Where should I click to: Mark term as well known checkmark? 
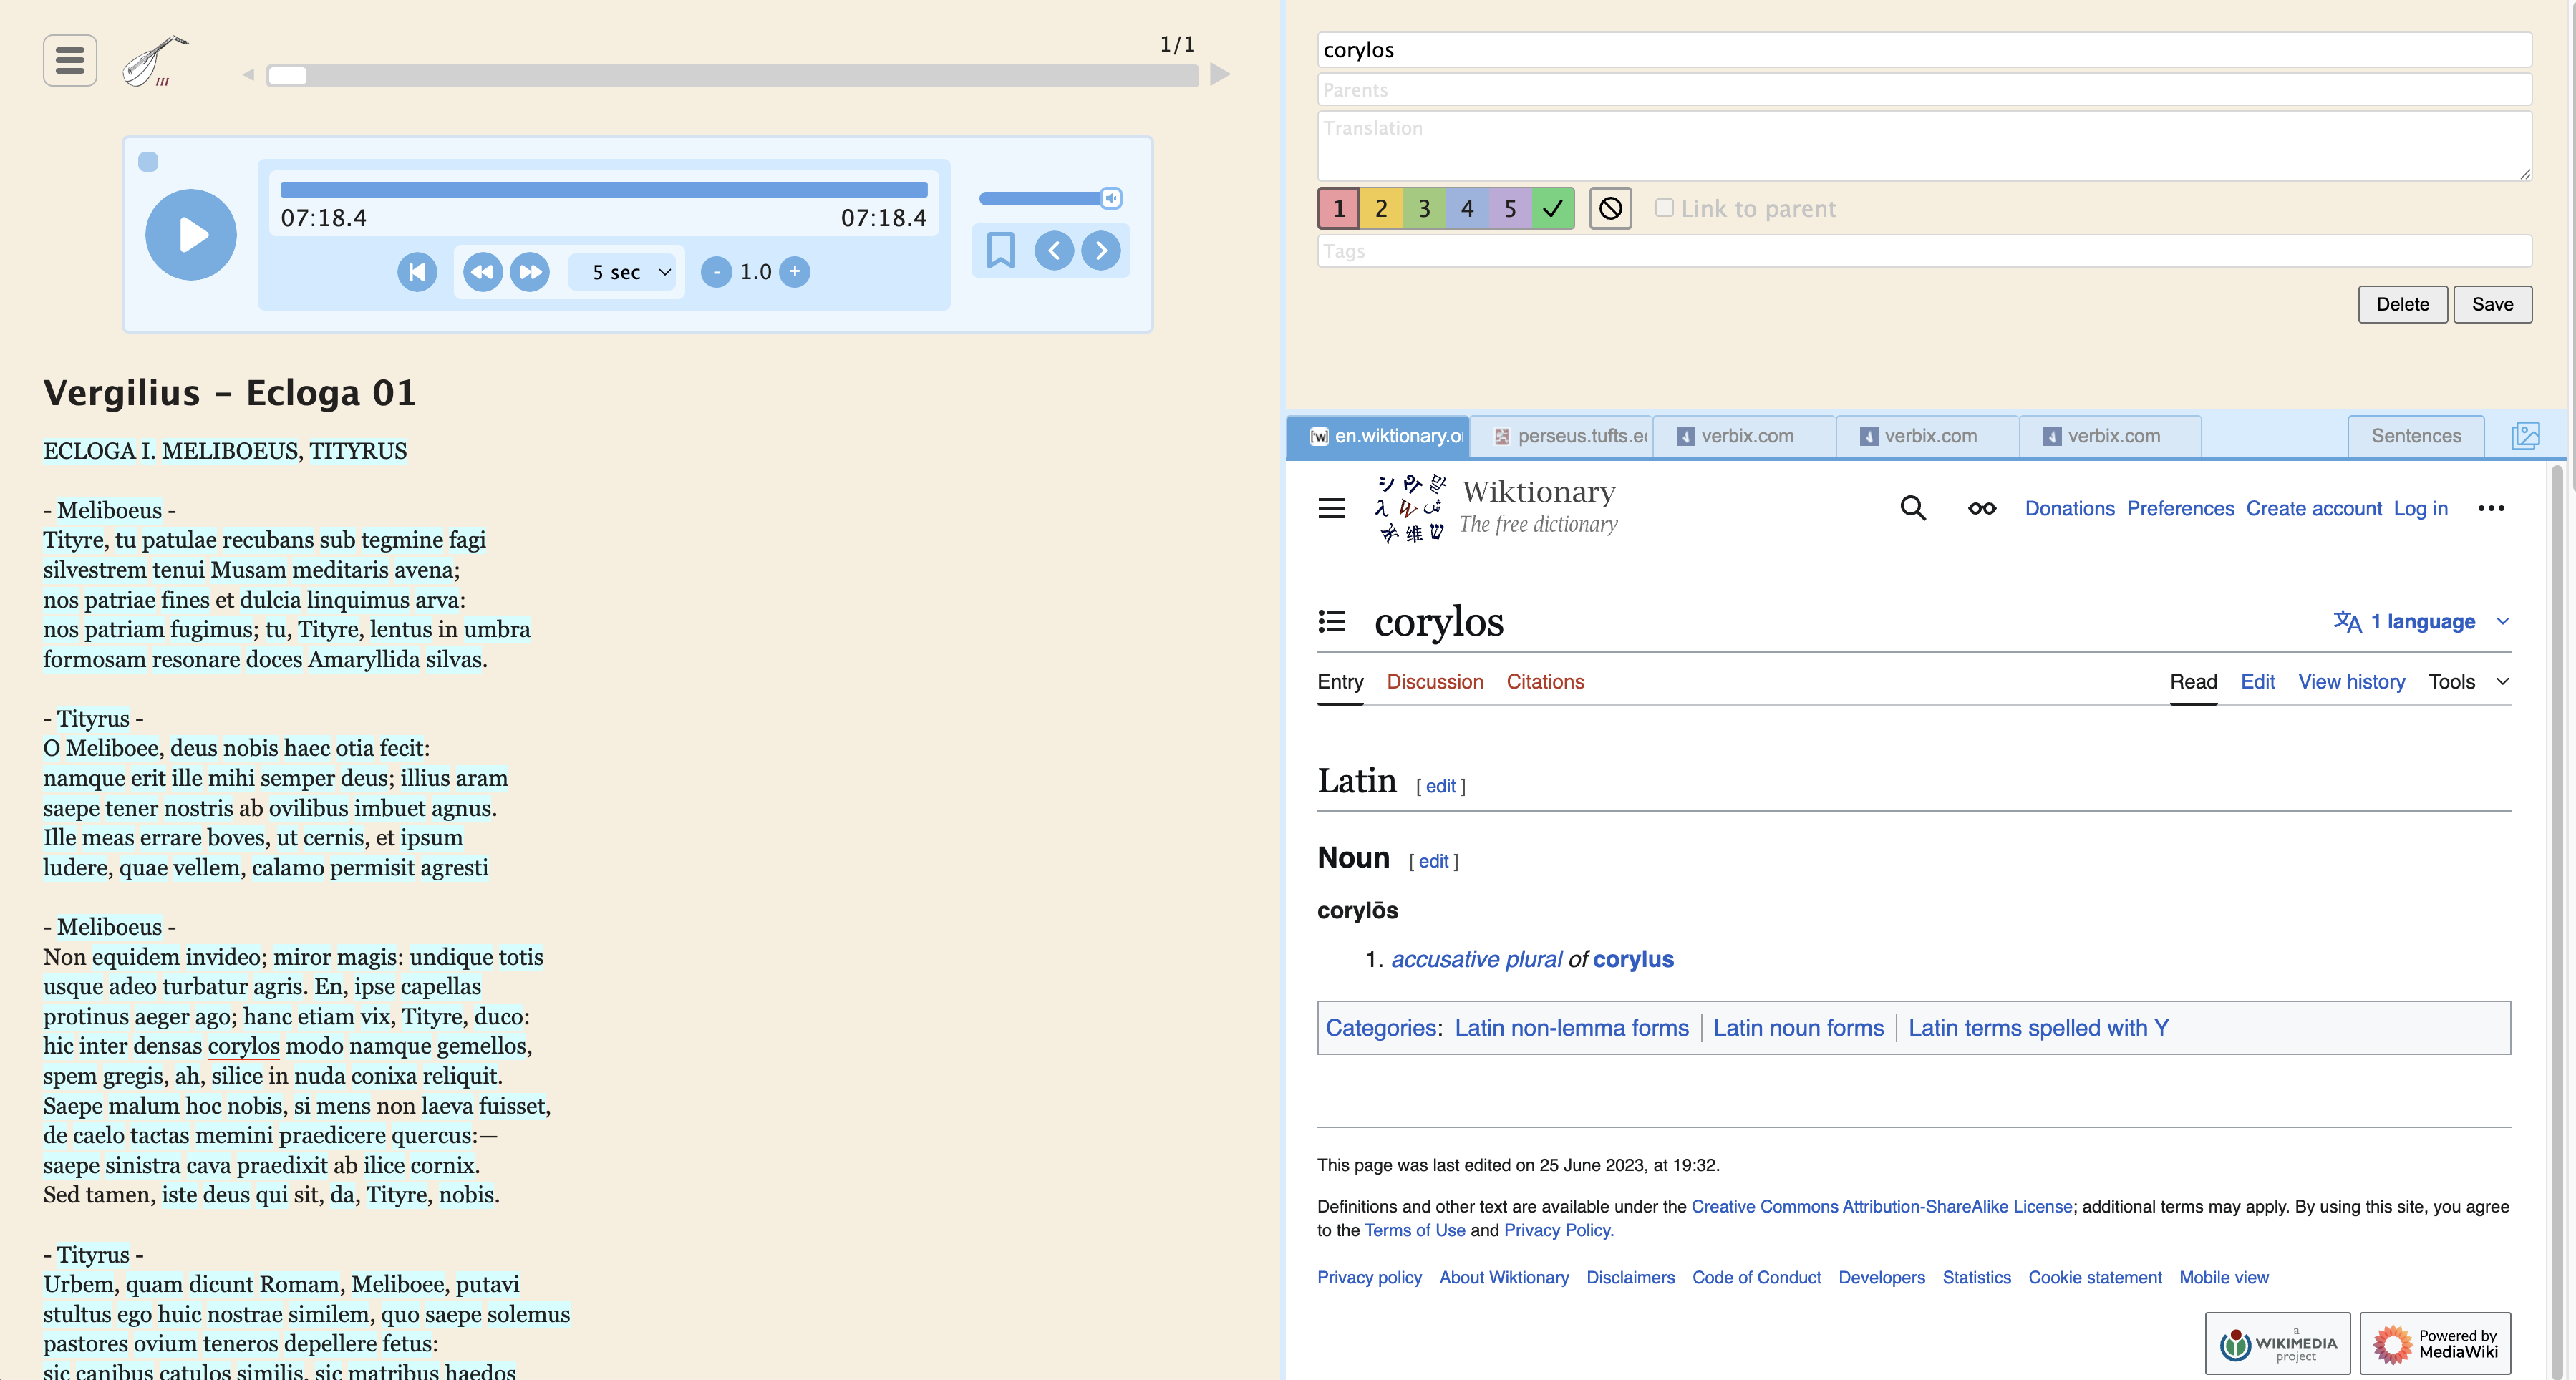(x=1553, y=209)
